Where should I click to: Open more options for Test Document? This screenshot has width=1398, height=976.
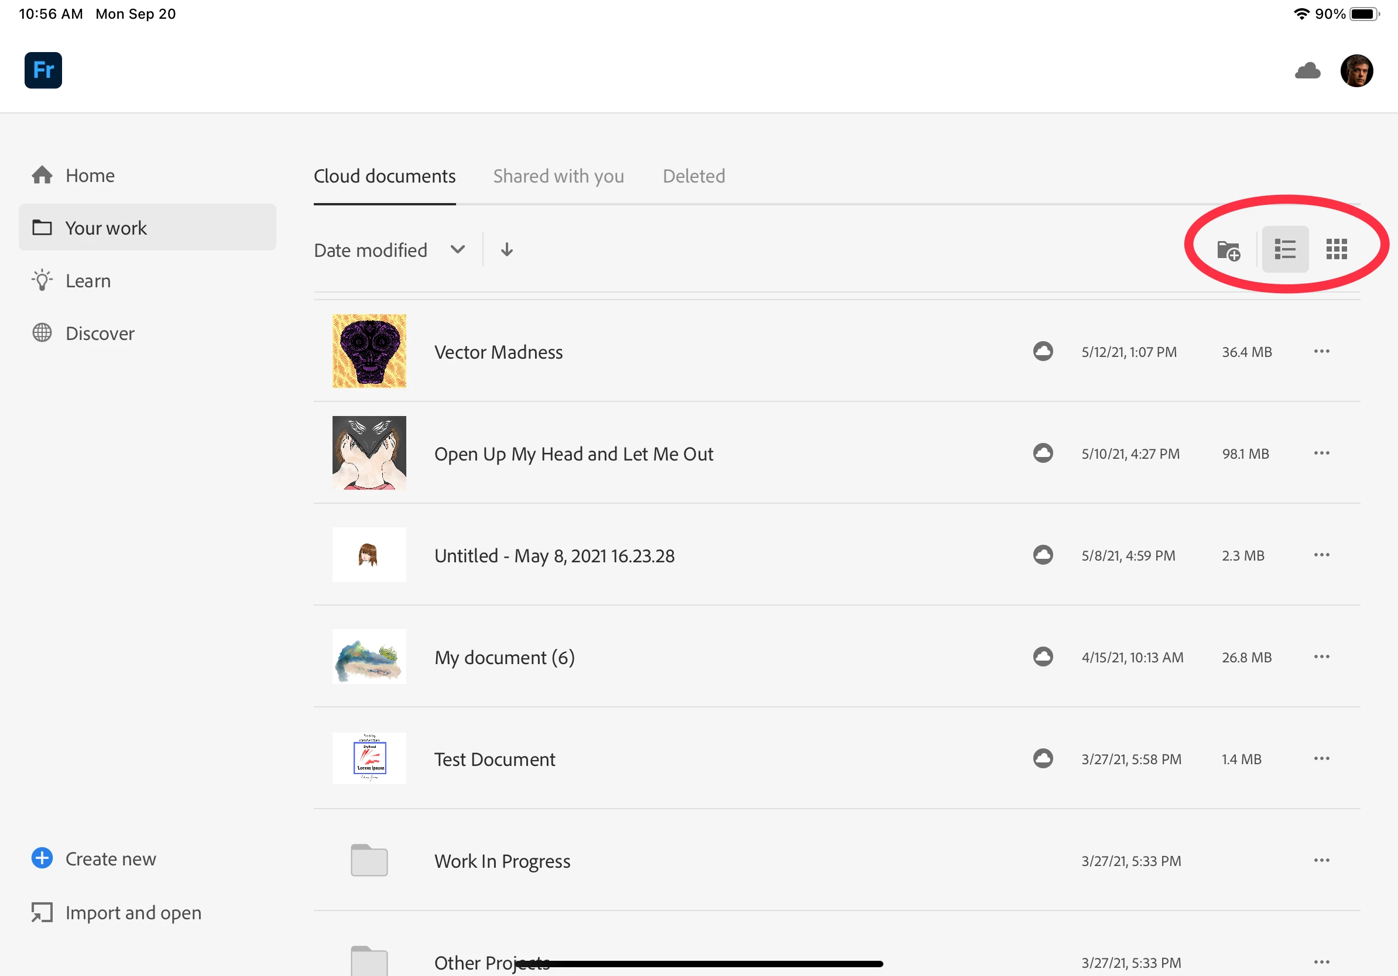click(1321, 758)
